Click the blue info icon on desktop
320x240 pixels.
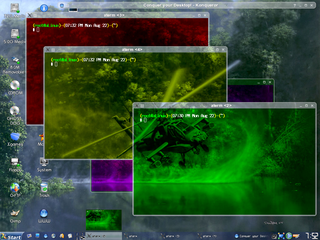[44, 8]
